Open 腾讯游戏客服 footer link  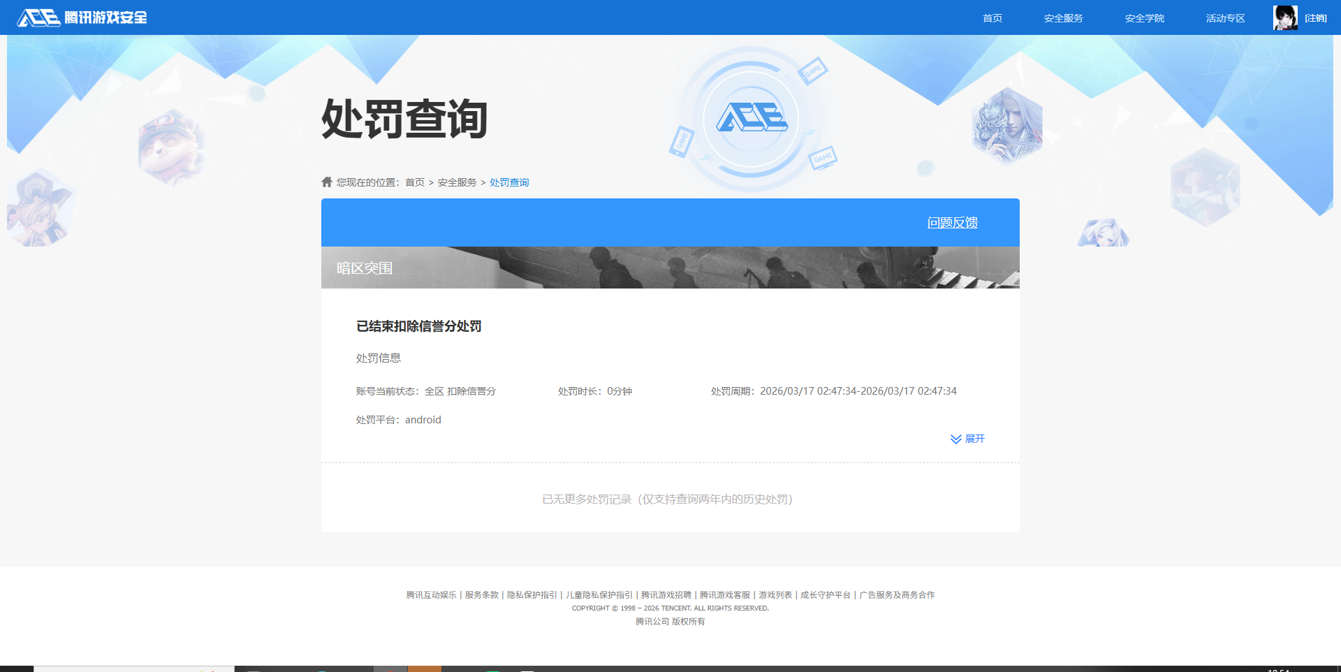[725, 595]
